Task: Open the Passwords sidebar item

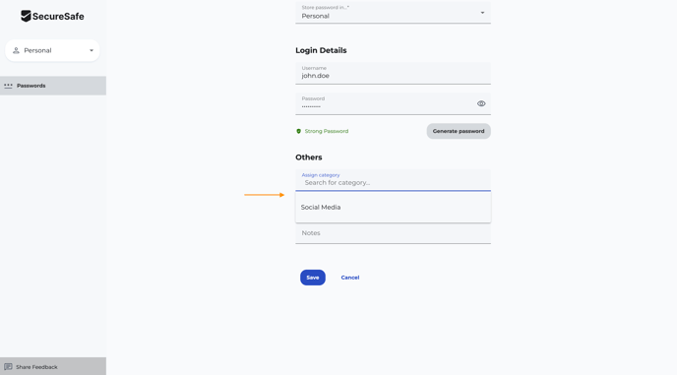Action: click(x=53, y=86)
